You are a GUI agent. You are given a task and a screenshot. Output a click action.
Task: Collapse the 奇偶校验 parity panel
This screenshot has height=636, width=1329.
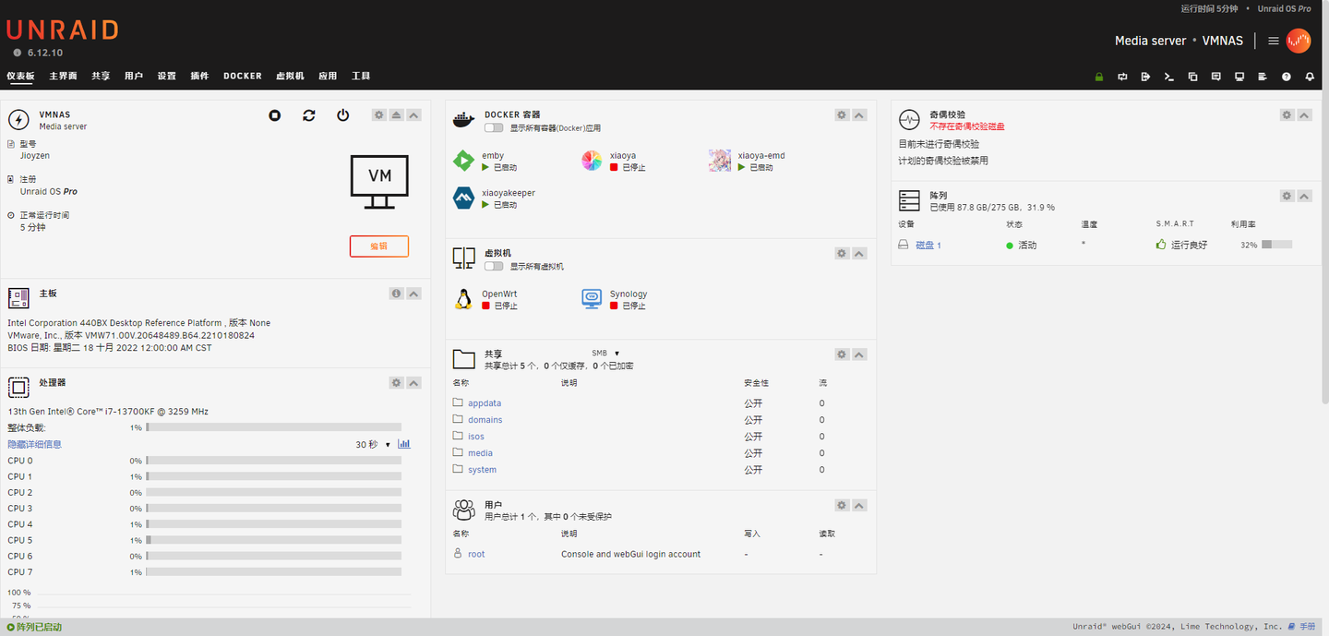point(1304,115)
